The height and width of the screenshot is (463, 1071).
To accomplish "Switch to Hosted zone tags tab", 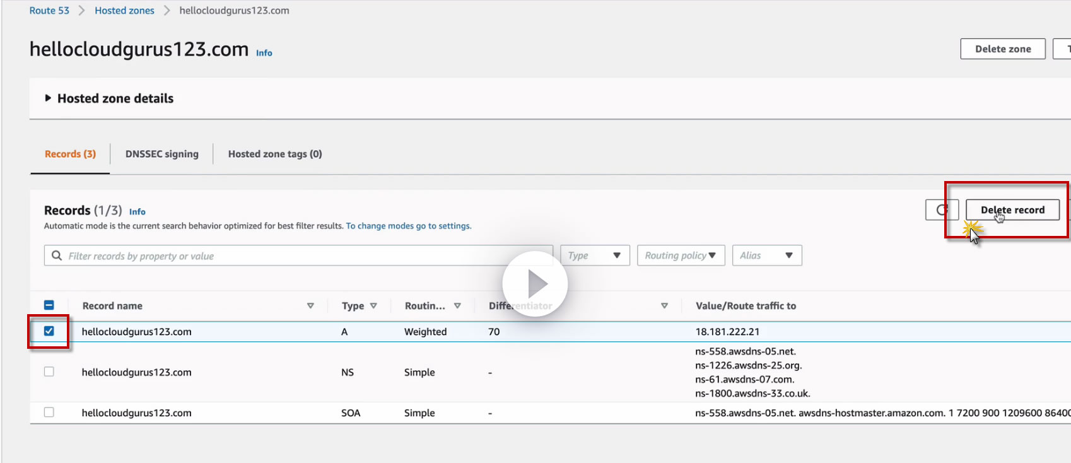I will click(x=275, y=154).
